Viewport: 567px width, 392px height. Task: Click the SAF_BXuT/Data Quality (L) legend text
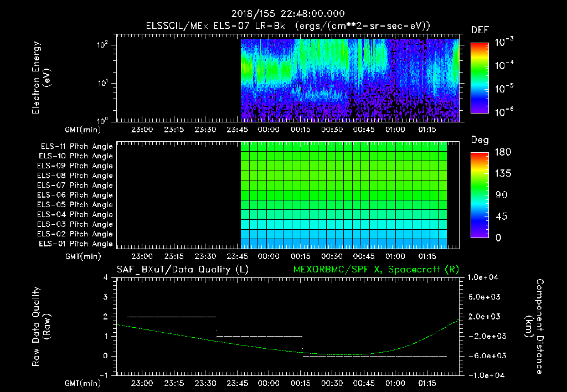tap(183, 270)
